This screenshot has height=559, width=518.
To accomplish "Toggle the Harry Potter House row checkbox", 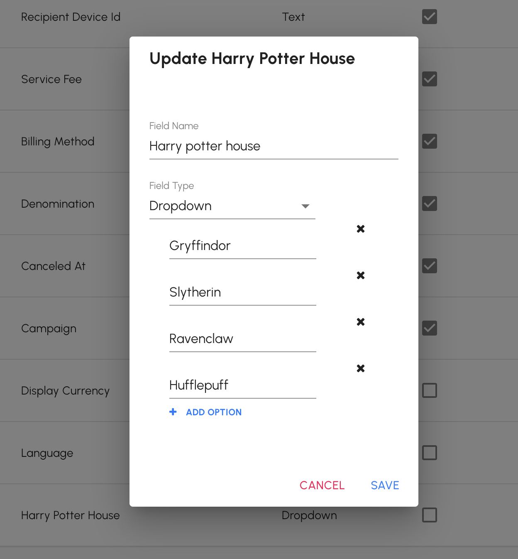I will tap(430, 515).
